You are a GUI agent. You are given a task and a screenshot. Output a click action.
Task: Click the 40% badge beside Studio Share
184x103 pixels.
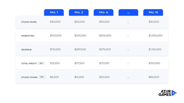point(42,77)
